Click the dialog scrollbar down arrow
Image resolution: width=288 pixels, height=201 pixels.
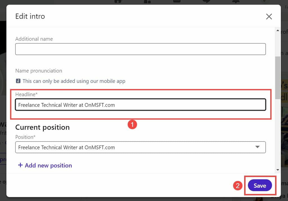[x=278, y=170]
